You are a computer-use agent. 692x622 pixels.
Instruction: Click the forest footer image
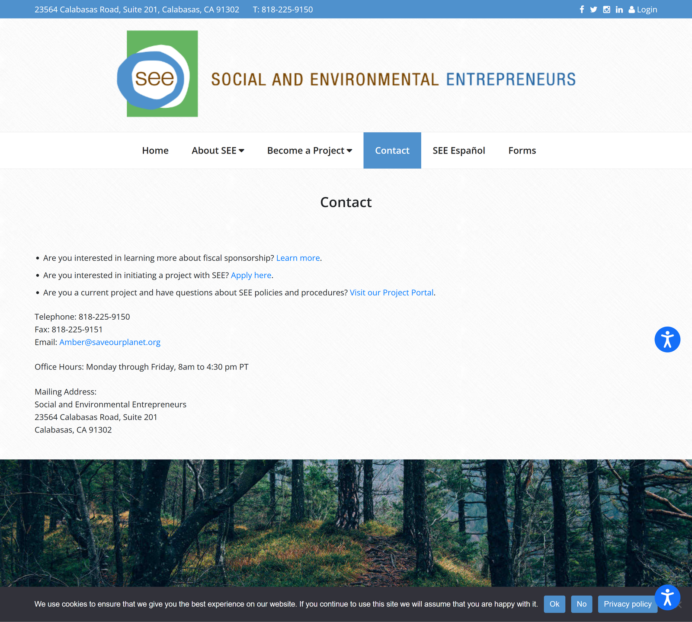(346, 523)
